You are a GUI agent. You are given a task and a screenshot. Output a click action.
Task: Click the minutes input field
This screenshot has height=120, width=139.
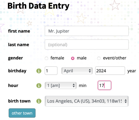(105, 85)
